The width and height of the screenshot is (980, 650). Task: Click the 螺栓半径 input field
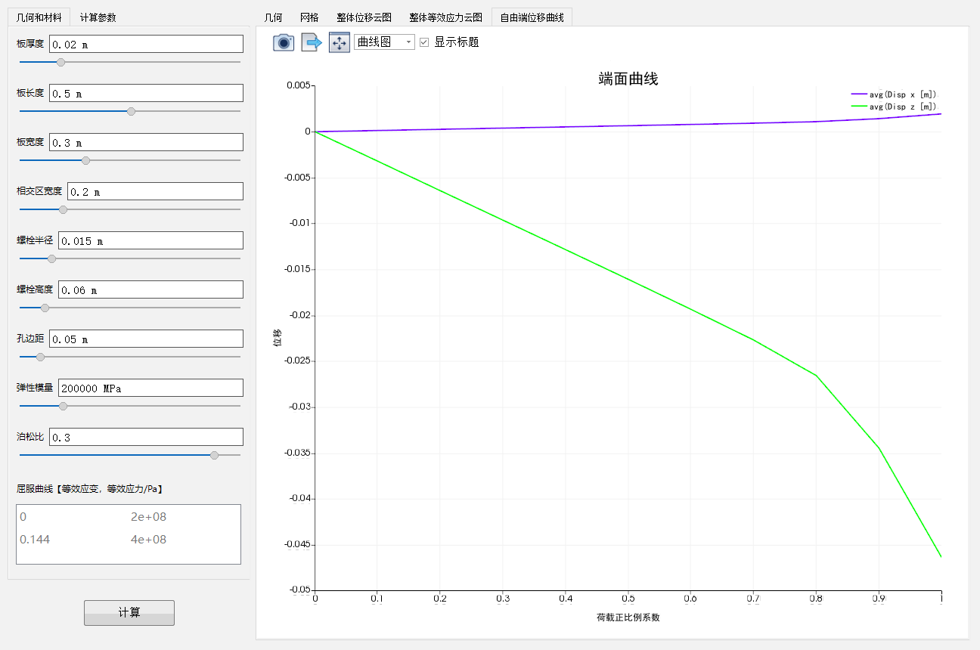[150, 240]
